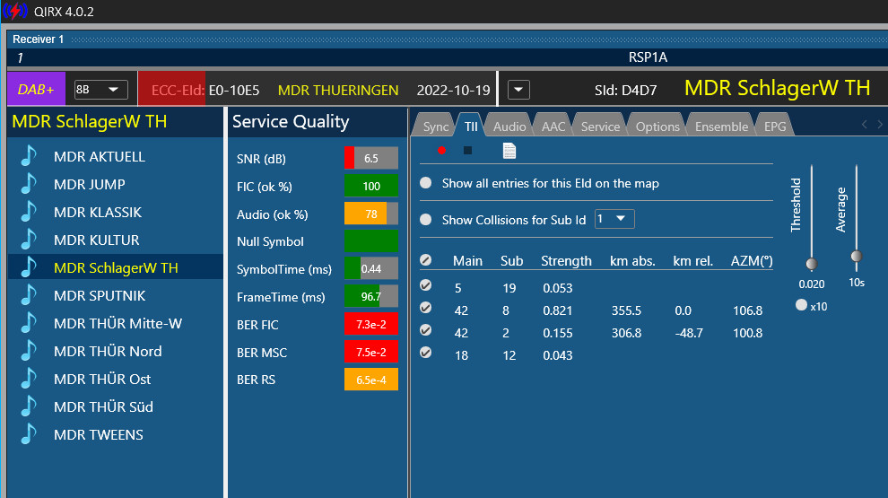Click the note icon beside MDR THÜR Ost

pos(29,378)
